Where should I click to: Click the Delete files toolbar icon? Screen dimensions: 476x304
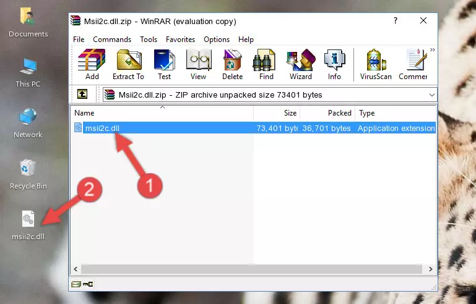[x=232, y=64]
